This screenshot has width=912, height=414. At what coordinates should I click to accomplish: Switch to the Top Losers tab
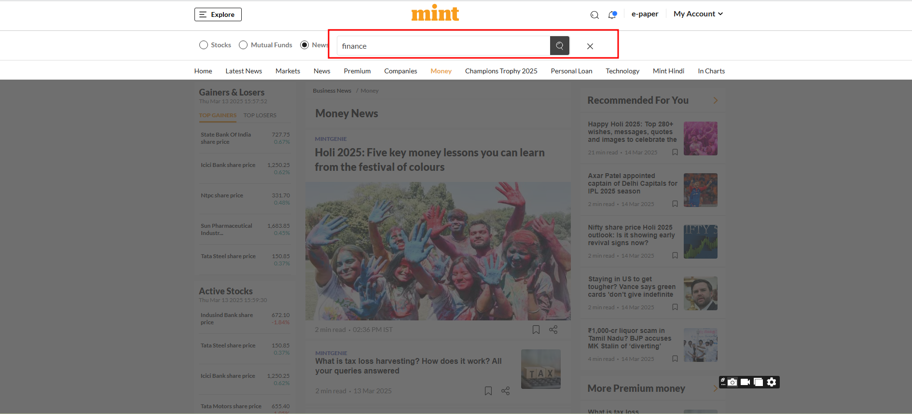(260, 115)
